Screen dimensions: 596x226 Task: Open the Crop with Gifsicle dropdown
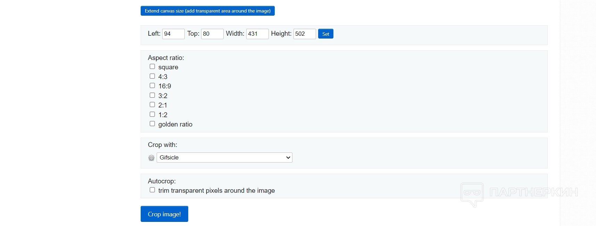coord(224,158)
